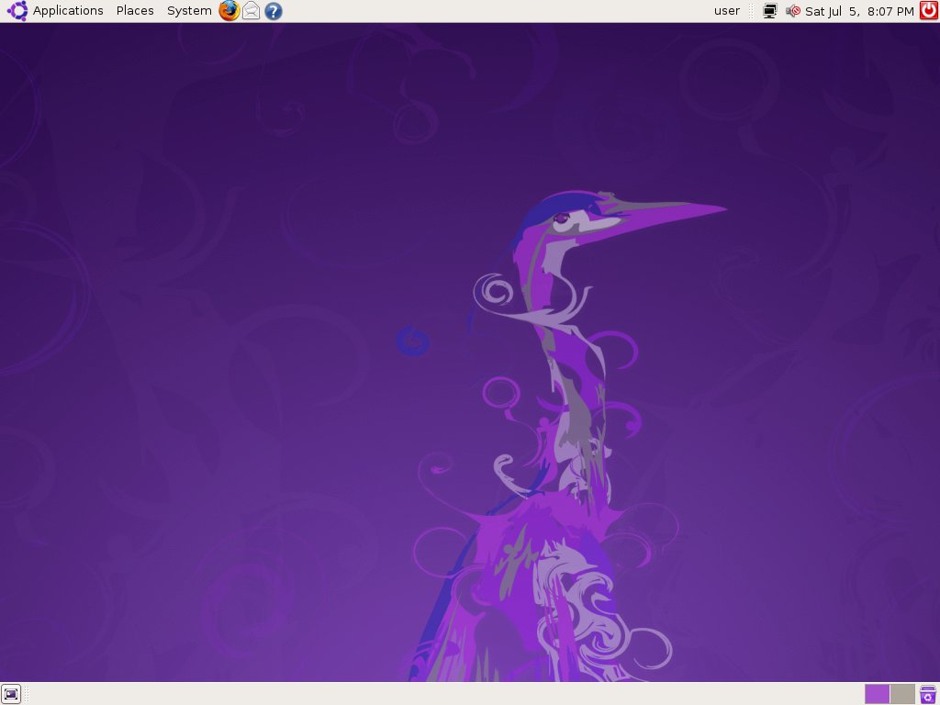This screenshot has width=940, height=705.
Task: Open the calendar from date and time
Action: pyautogui.click(x=859, y=11)
